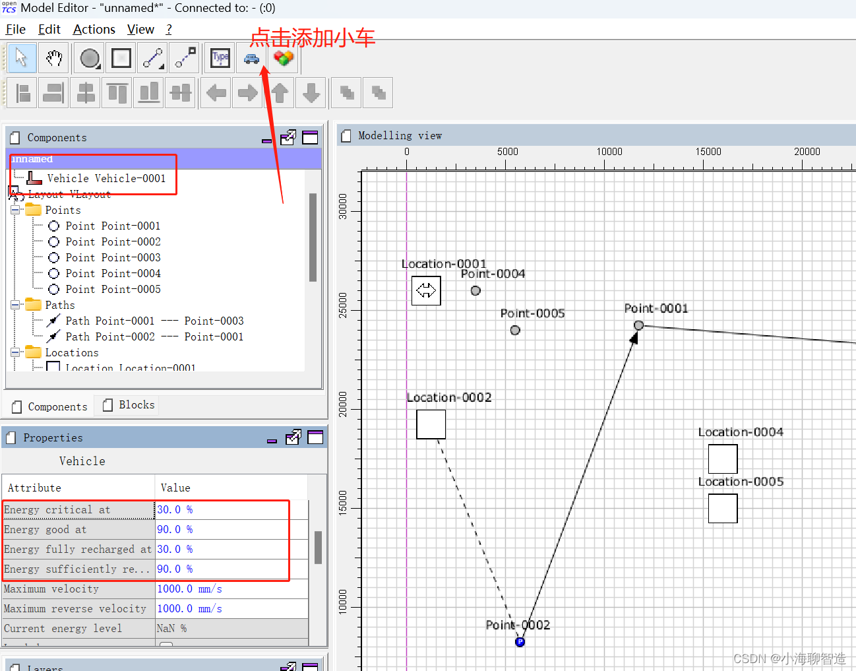
Task: Click align top toolbar icon
Action: point(117,92)
